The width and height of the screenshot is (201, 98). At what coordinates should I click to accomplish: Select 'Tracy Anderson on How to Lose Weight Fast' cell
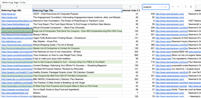click(77, 55)
